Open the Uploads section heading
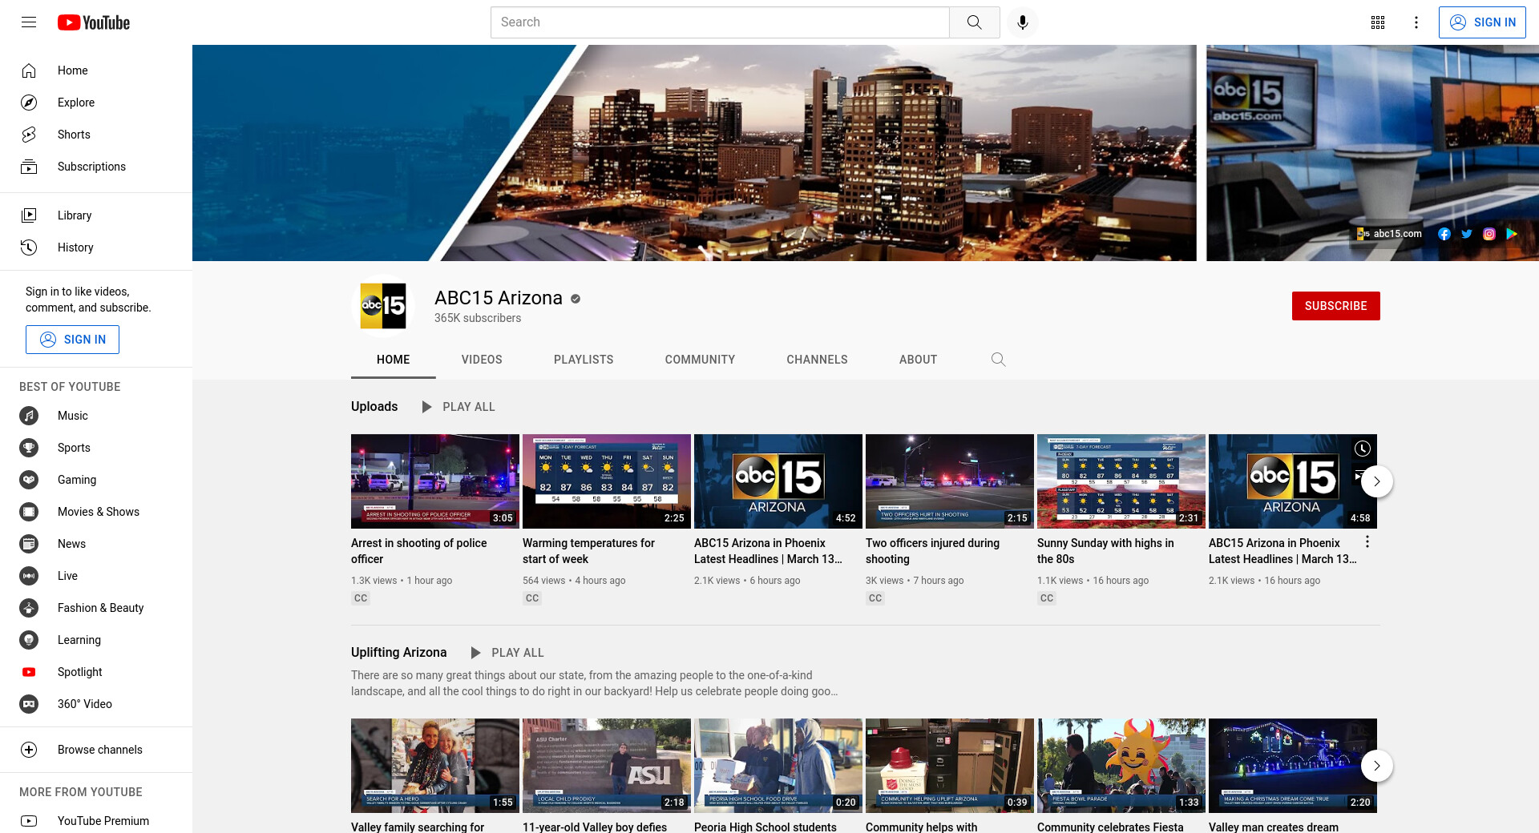The width and height of the screenshot is (1539, 833). pos(374,406)
